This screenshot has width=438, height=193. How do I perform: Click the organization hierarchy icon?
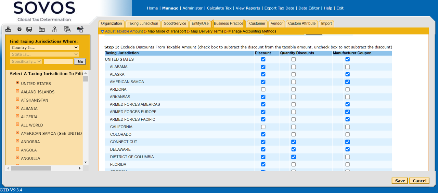pyautogui.click(x=8, y=29)
